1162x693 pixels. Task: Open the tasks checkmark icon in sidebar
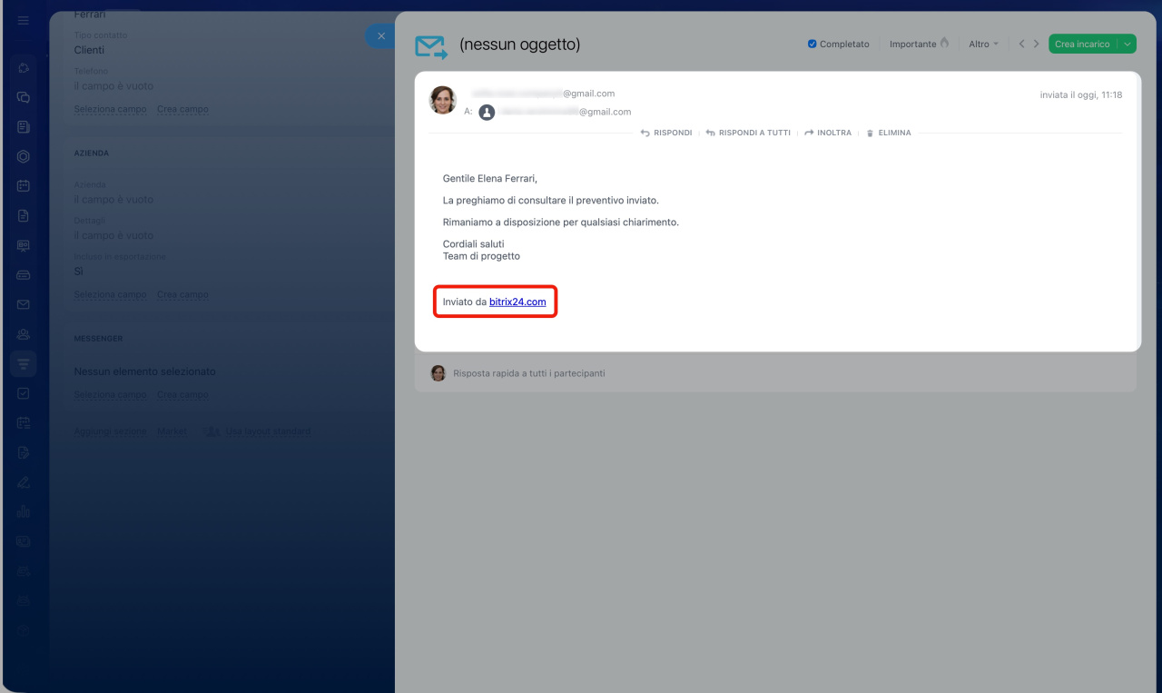click(24, 393)
